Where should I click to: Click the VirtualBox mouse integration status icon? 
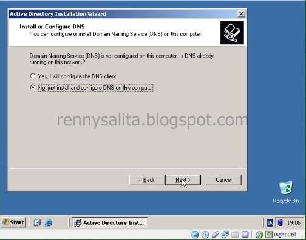coord(259,235)
